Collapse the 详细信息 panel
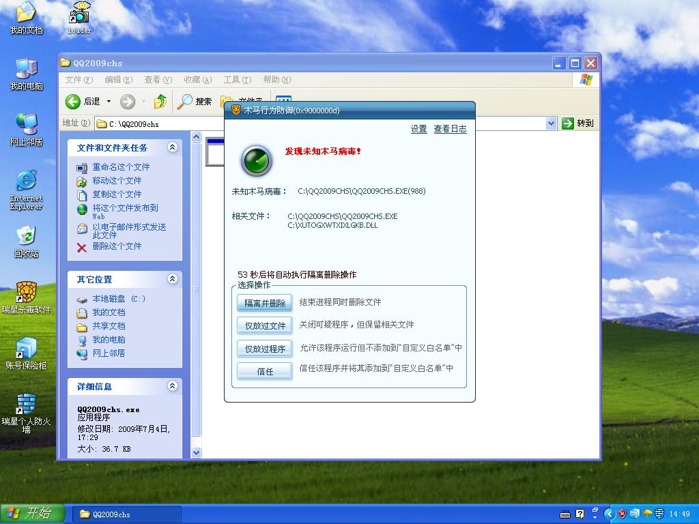 pos(173,386)
